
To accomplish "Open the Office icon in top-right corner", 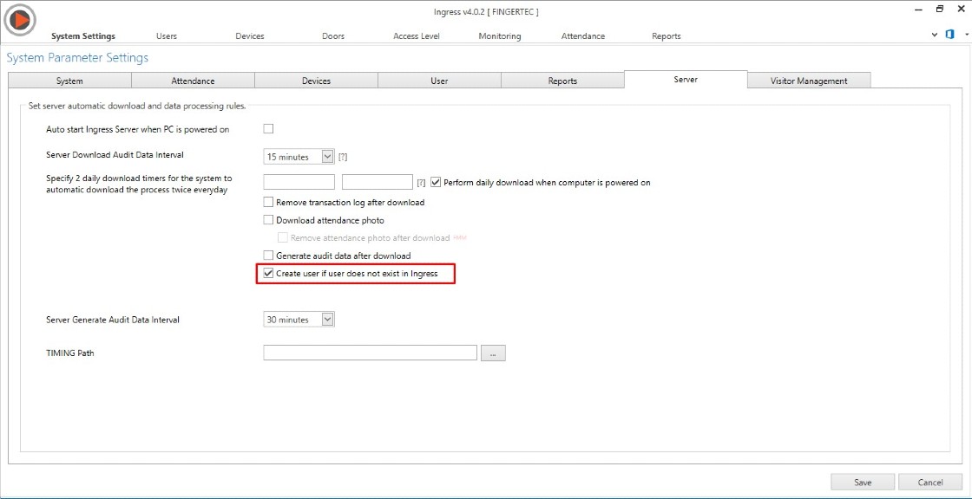I will pyautogui.click(x=949, y=35).
